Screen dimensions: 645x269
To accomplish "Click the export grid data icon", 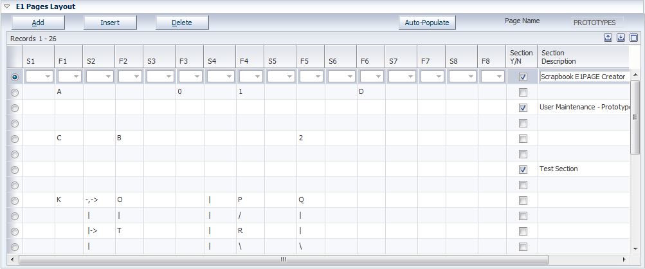I will coord(608,38).
